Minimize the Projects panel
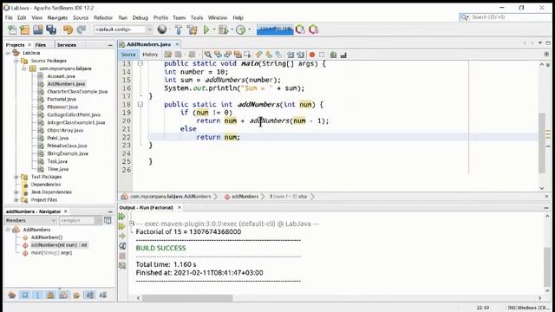 tap(110, 45)
